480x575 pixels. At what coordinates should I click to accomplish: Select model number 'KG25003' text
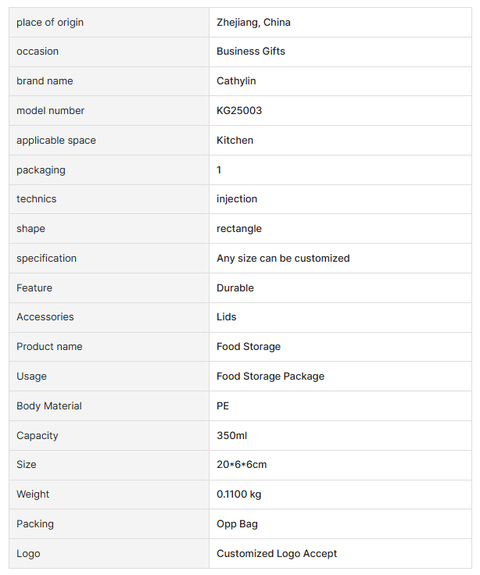coord(239,111)
